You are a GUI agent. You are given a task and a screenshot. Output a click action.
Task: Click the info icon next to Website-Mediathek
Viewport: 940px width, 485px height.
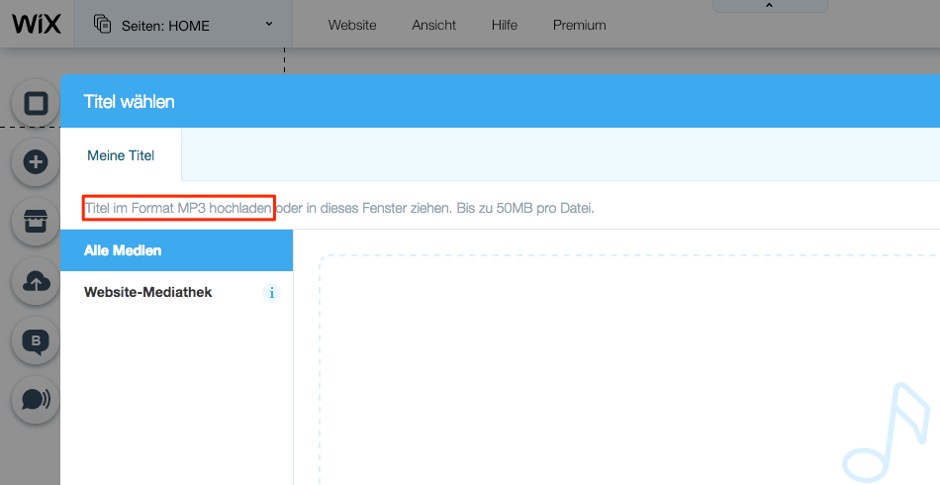pos(272,293)
